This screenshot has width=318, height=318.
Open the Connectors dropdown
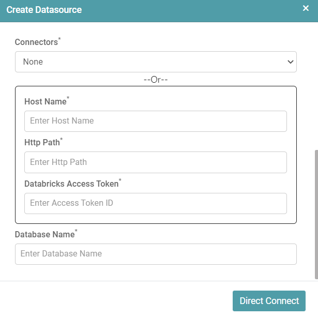pyautogui.click(x=155, y=62)
